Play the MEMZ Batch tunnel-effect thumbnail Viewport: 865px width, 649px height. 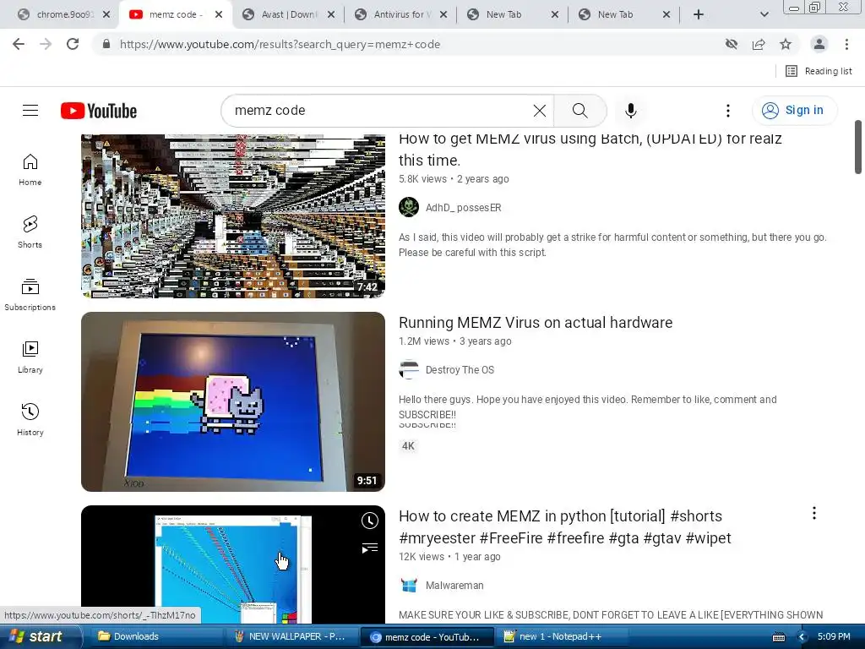click(233, 216)
